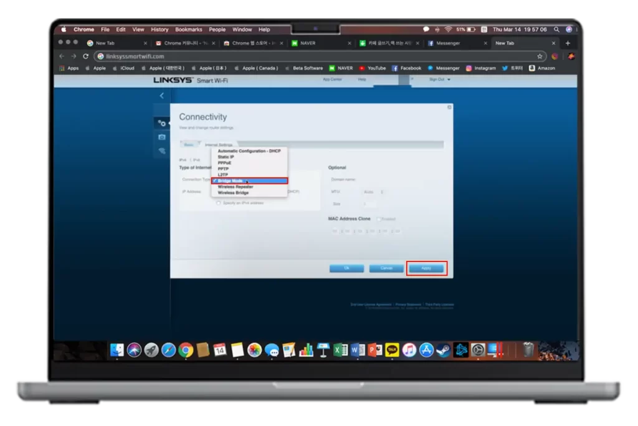Viewport: 638px width, 426px height.
Task: Expand the Sign Out dropdown in Linksys header
Action: pyautogui.click(x=440, y=79)
